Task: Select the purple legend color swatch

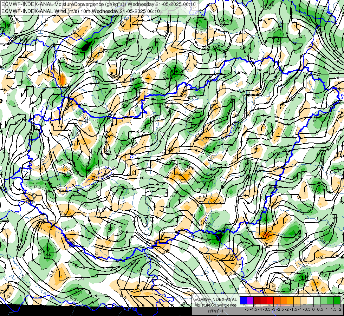Action: [x=250, y=300]
